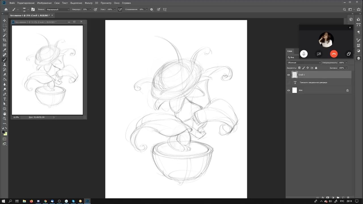Click the foreground color swatch
This screenshot has width=363, height=204.
tap(3, 132)
